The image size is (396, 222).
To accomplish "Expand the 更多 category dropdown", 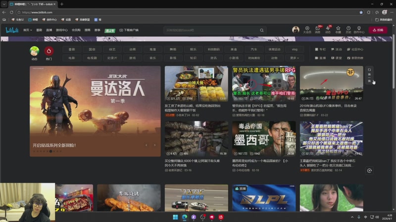I will tap(295, 58).
